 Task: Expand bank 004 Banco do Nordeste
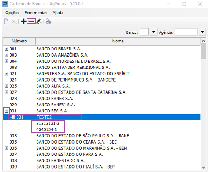pyautogui.click(x=7, y=61)
